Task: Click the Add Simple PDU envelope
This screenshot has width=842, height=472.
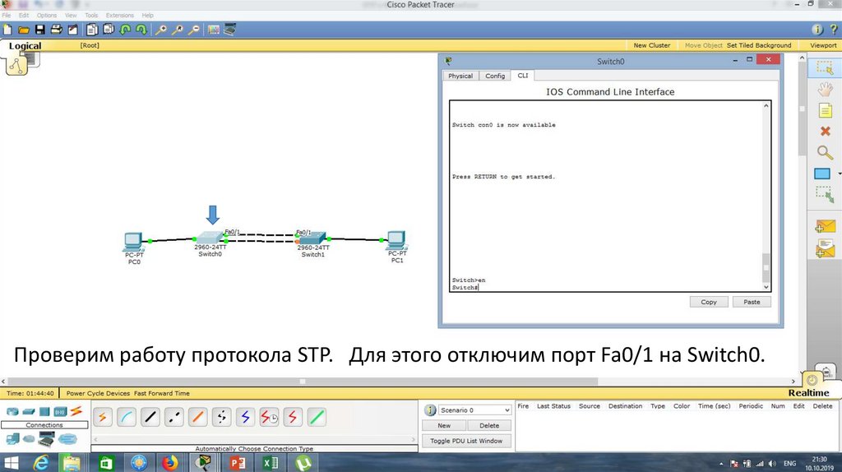Action: pyautogui.click(x=826, y=227)
